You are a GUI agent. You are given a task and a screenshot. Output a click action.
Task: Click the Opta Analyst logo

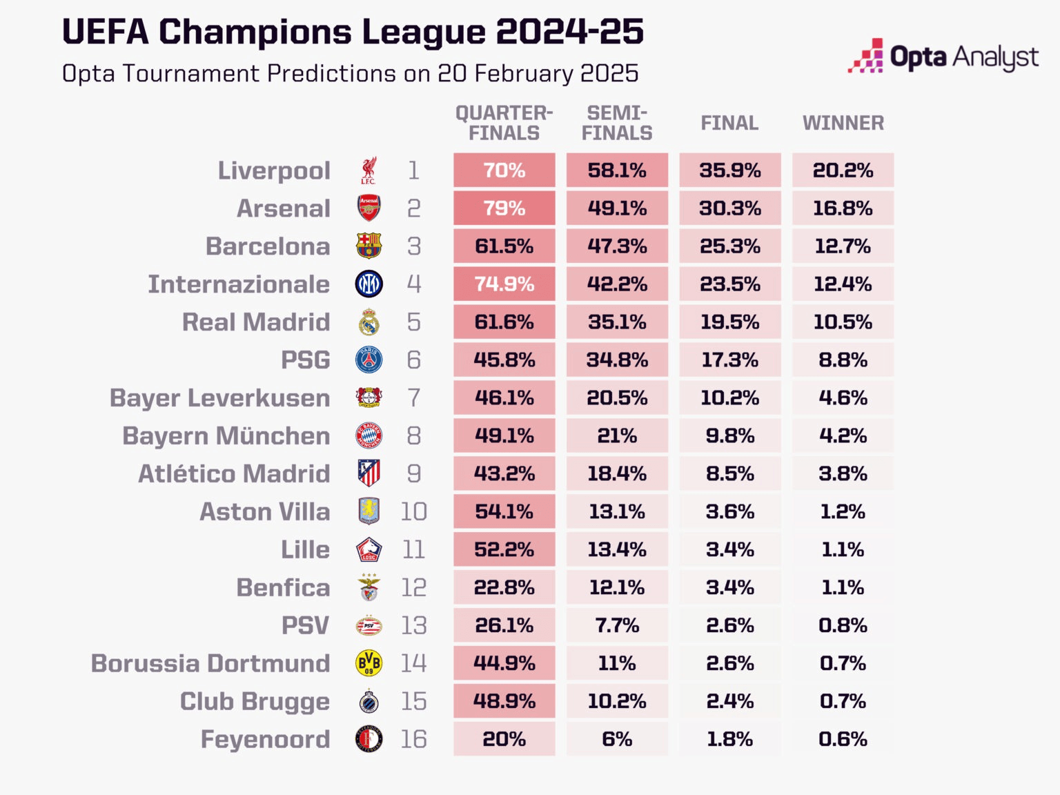pos(943,57)
